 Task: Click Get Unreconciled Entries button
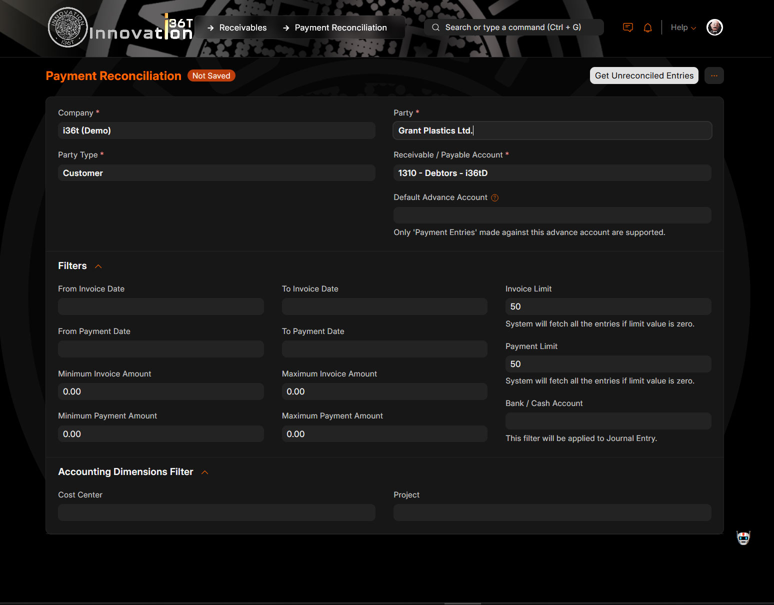[x=643, y=75]
